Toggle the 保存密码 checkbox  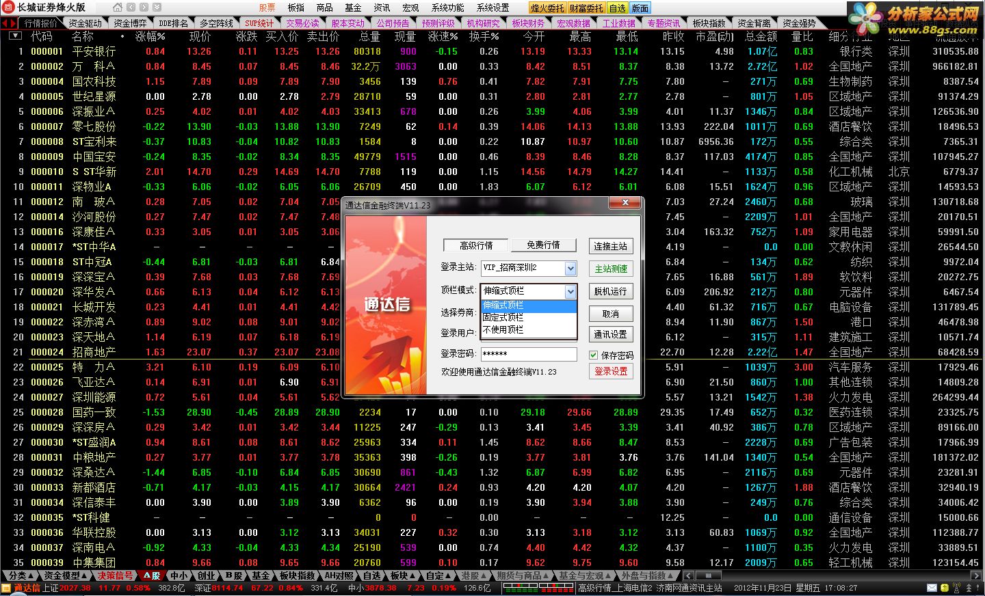[x=593, y=355]
